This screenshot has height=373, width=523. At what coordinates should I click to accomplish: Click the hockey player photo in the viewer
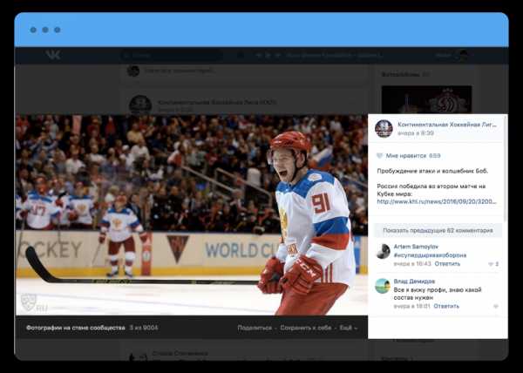click(192, 215)
